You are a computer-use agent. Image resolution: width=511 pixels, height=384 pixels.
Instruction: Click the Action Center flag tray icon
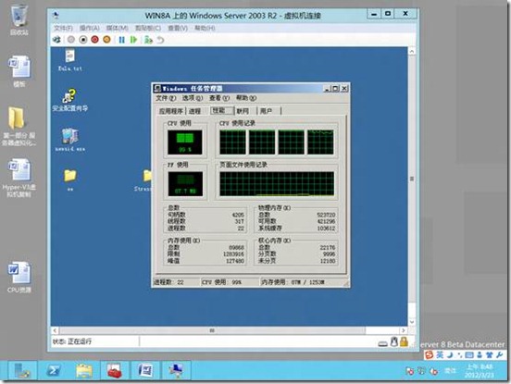coord(410,371)
